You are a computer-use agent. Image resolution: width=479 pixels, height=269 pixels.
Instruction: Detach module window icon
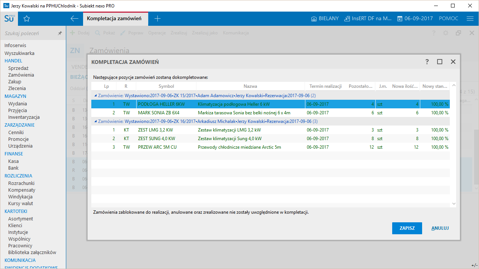(458, 33)
